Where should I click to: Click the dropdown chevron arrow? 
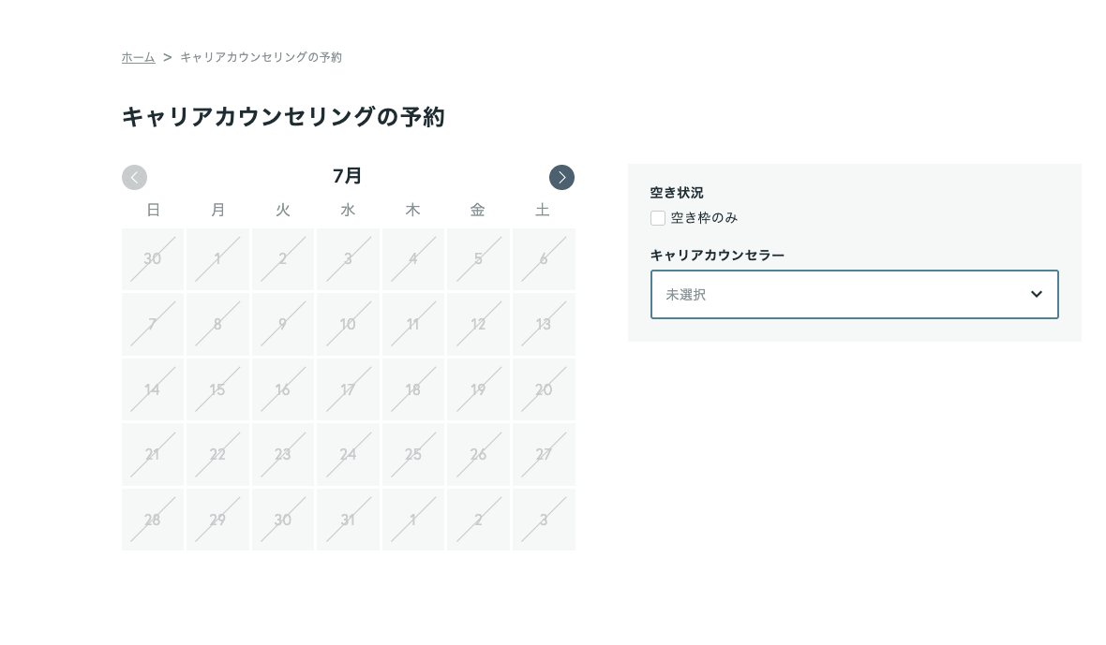click(x=1036, y=294)
